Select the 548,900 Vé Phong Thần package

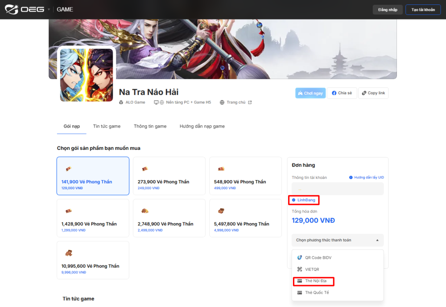click(x=245, y=176)
